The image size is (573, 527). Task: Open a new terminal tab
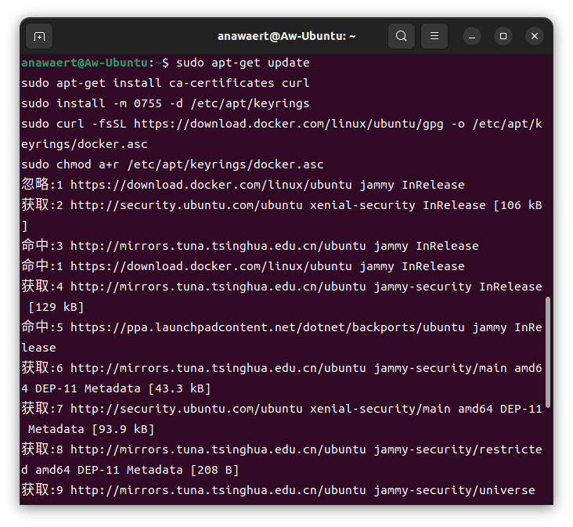click(39, 36)
